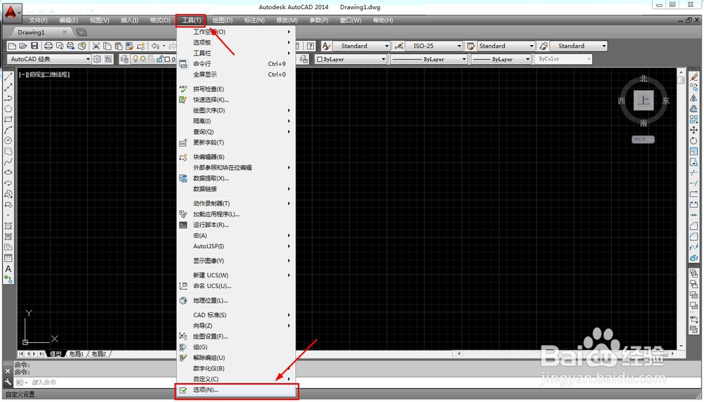704x402 pixels.
Task: Expand the 绘图次序(D) submenu
Action: coord(237,110)
